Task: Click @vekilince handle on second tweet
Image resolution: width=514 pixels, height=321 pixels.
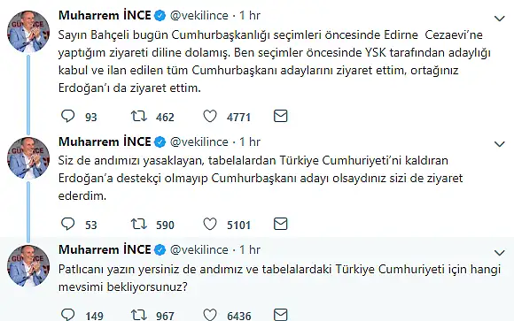Action: (199, 142)
